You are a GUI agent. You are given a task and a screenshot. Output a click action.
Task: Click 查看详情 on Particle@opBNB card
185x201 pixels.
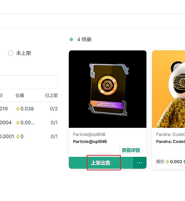pyautogui.click(x=131, y=150)
